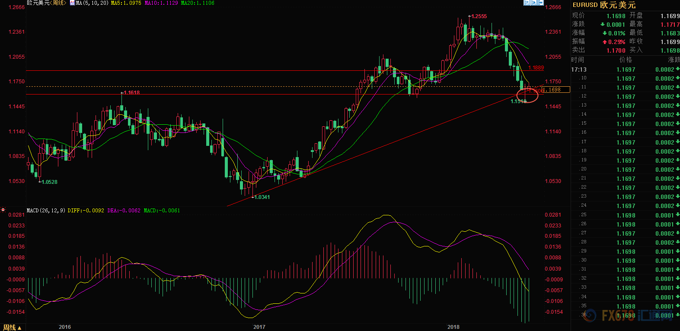The width and height of the screenshot is (680, 331).
Task: Click the green MACD:-0.0061 value
Action: (x=162, y=211)
